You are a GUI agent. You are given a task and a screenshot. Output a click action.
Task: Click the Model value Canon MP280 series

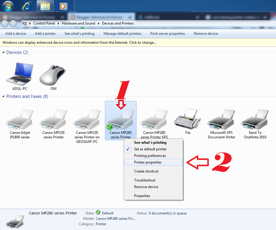point(115,219)
